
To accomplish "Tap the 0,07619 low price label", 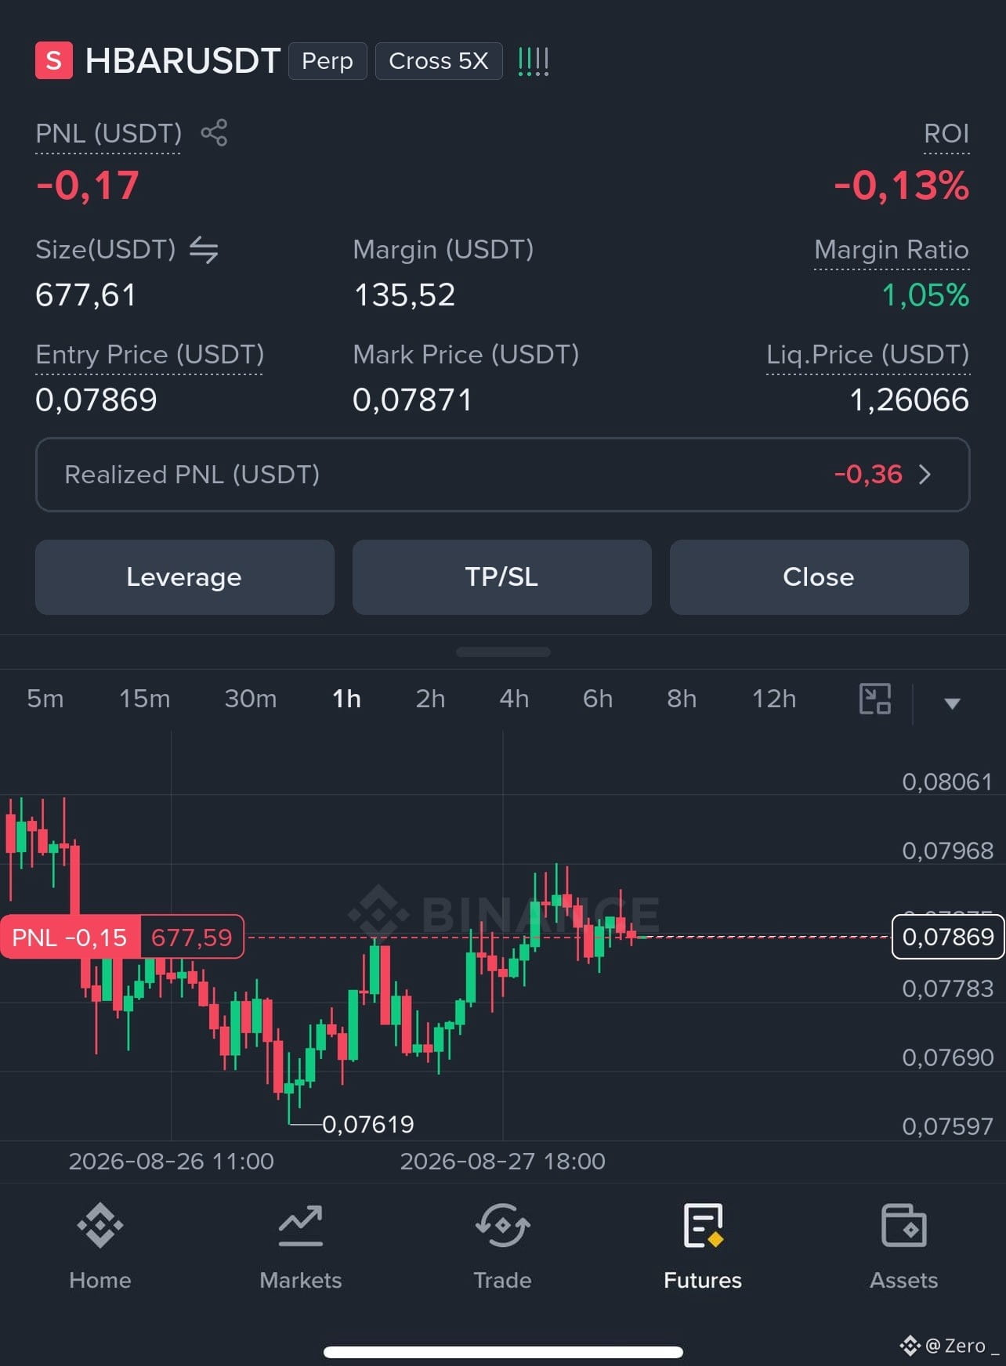I will 368,1124.
